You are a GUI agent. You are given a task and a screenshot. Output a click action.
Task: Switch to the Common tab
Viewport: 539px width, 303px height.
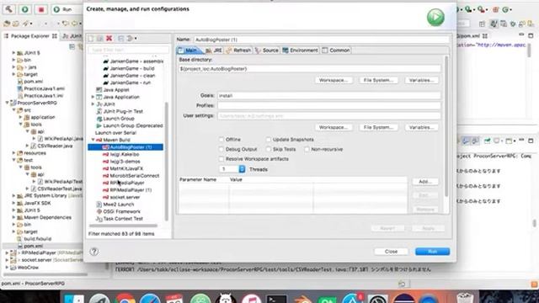click(x=336, y=50)
